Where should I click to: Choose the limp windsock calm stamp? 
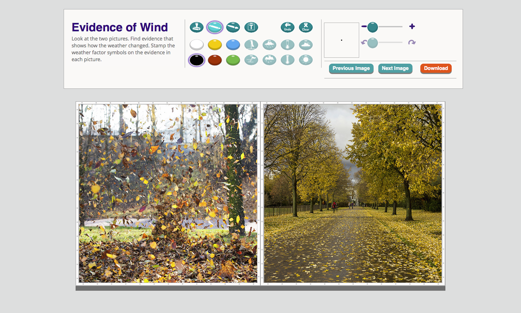tap(251, 45)
